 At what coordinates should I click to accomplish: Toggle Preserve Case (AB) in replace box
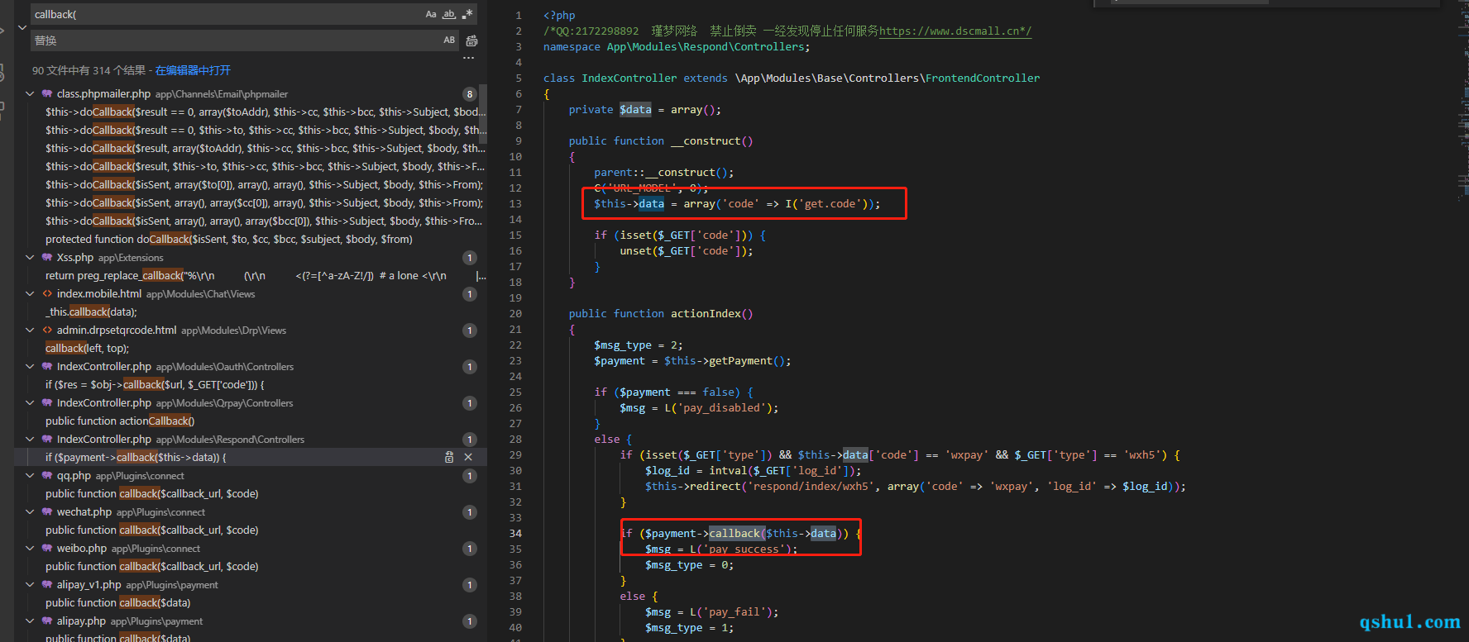coord(449,40)
